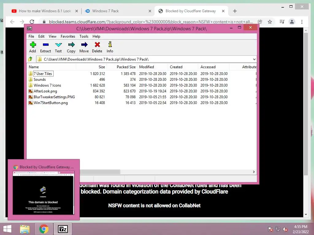314x235 pixels.
Task: Sort by the Created column header
Action: (x=183, y=67)
